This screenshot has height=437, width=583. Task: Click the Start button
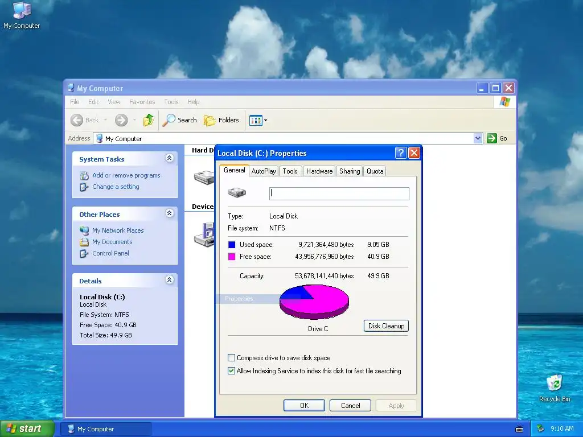tap(27, 428)
